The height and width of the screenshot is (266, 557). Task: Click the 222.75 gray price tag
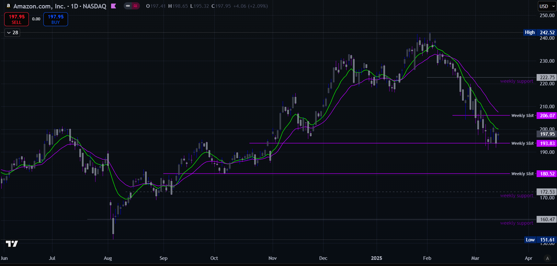pos(547,77)
